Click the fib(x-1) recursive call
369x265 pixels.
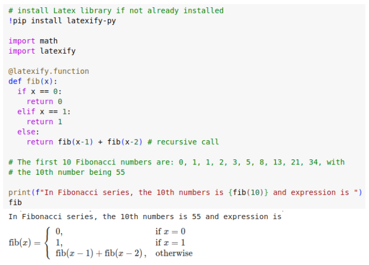click(75, 142)
